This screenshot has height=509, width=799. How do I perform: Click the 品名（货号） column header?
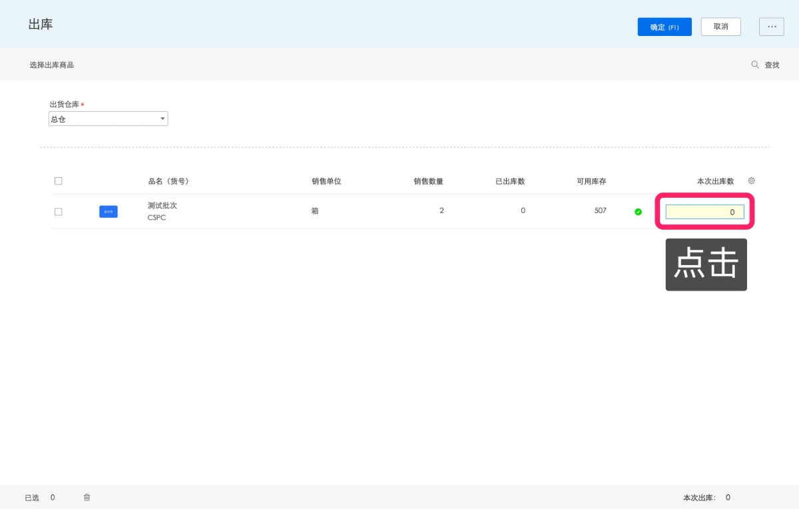pos(168,181)
